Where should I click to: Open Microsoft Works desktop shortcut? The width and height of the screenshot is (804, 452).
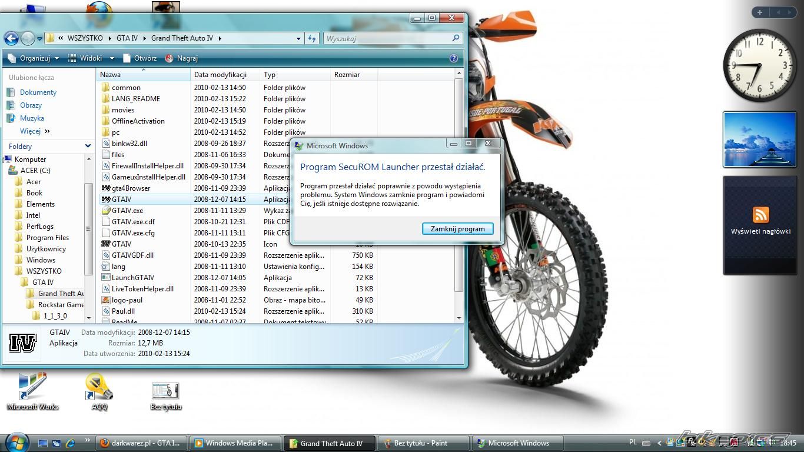click(32, 391)
